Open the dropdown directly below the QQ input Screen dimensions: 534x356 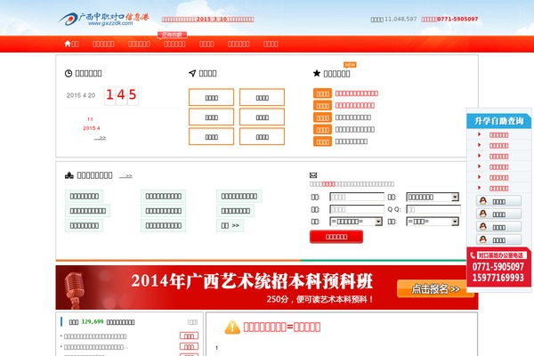(x=433, y=222)
